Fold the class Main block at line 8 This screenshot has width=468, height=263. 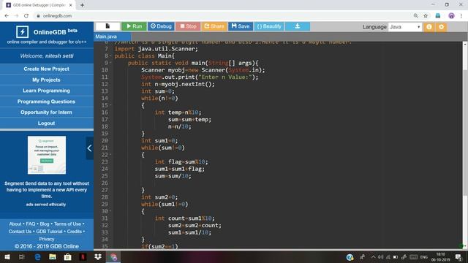tap(110, 56)
